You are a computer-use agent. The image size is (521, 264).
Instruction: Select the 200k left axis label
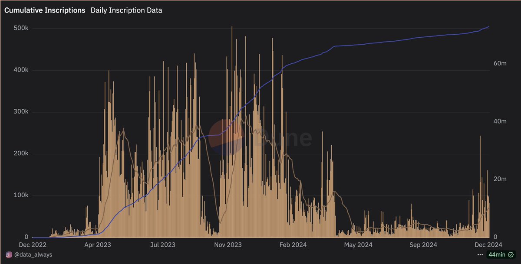[21, 154]
